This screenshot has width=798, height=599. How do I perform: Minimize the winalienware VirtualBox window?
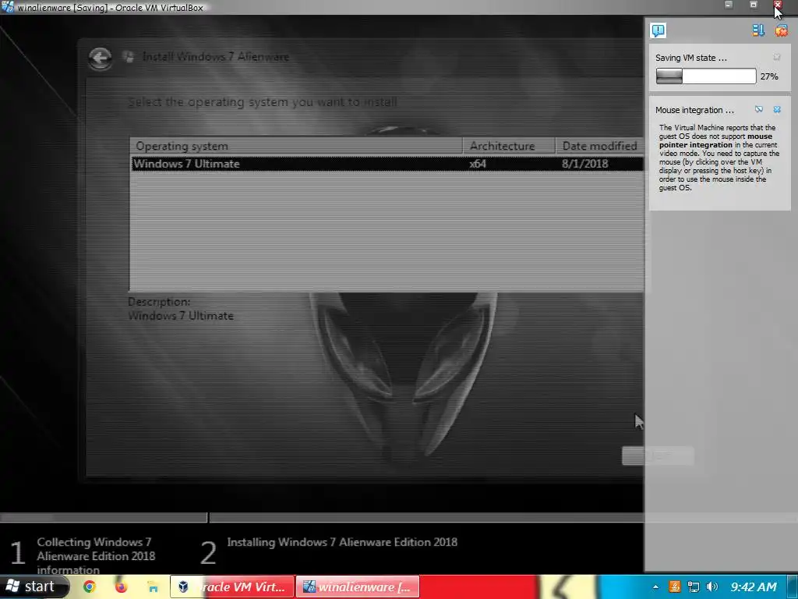pyautogui.click(x=729, y=5)
